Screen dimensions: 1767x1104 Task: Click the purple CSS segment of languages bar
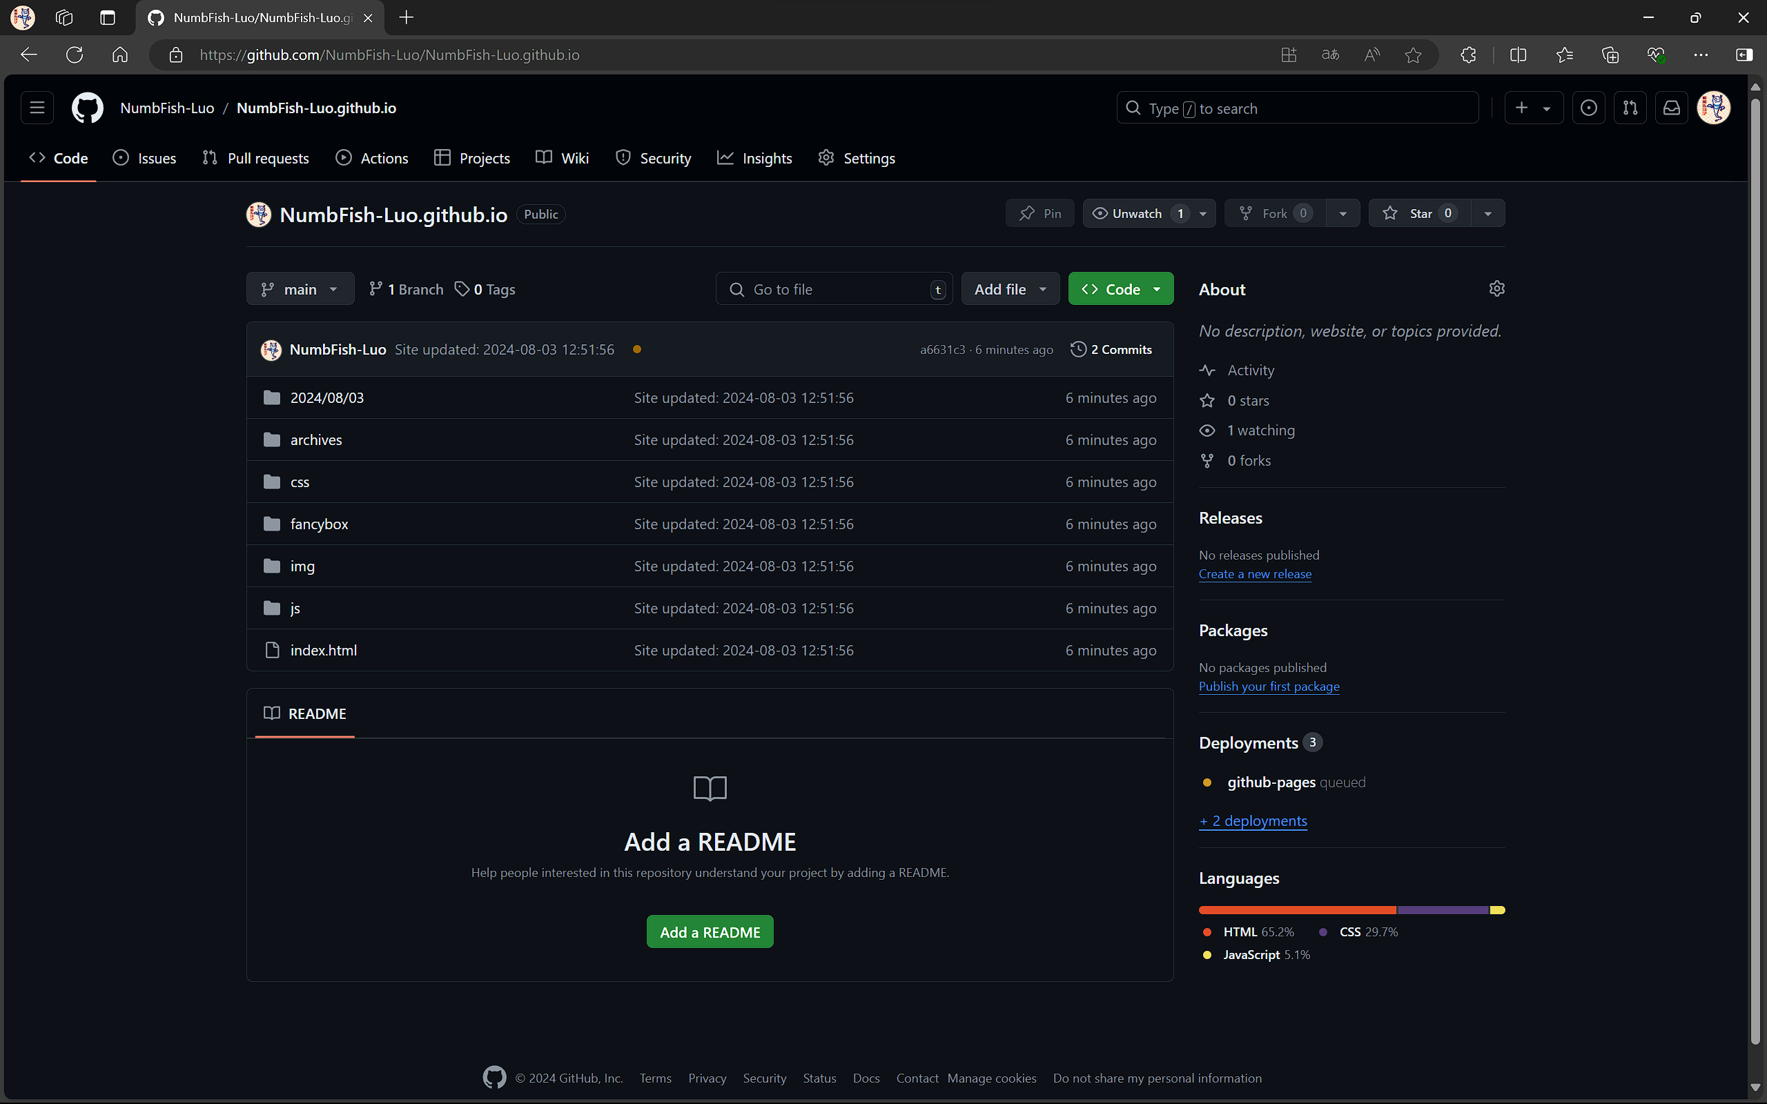[x=1443, y=910]
